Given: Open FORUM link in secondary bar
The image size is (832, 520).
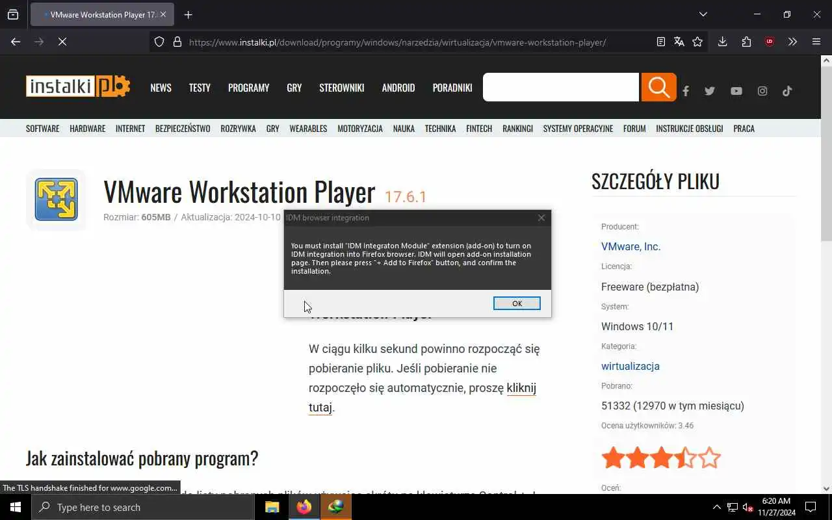Looking at the screenshot, I should pos(634,129).
